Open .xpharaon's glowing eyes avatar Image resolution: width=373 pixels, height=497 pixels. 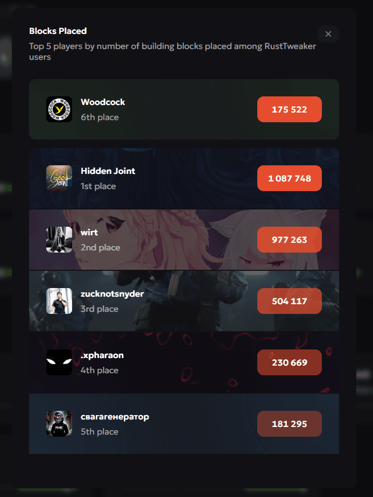pos(59,362)
